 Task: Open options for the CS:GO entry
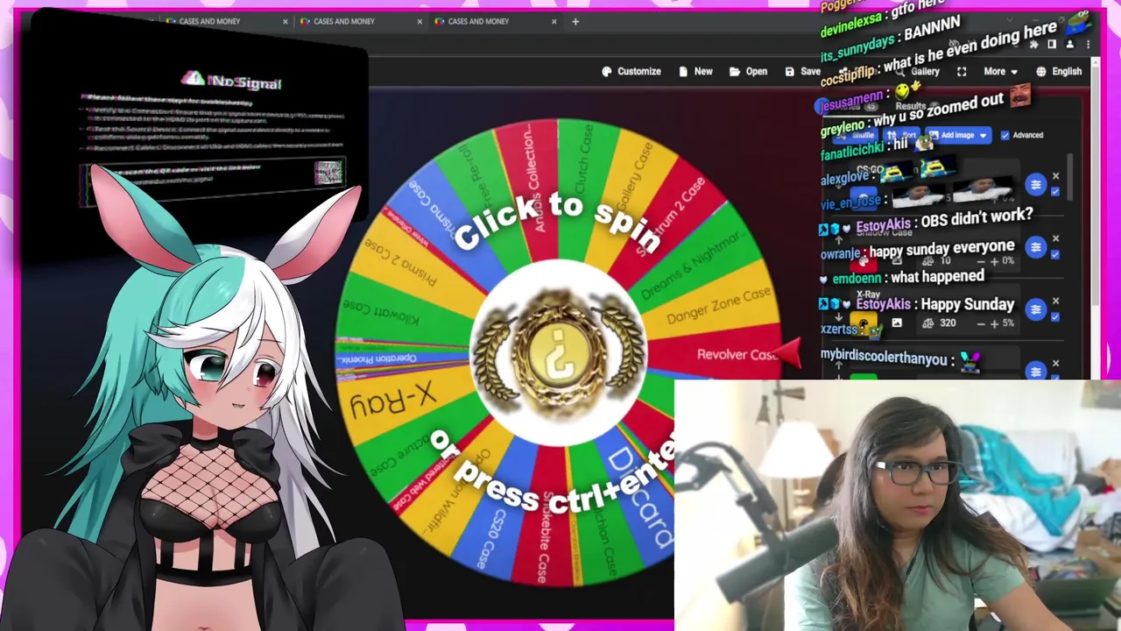pos(1036,185)
